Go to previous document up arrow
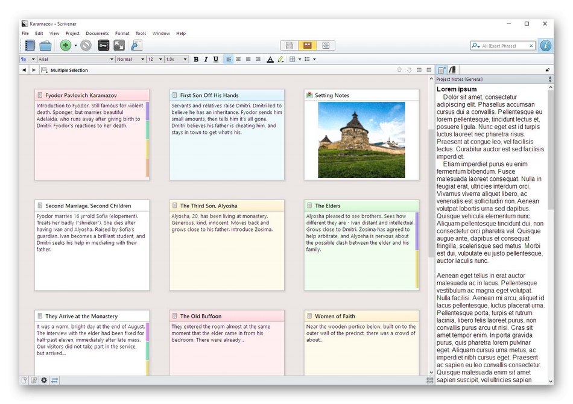Viewport: 573px width, 404px height. 399,70
